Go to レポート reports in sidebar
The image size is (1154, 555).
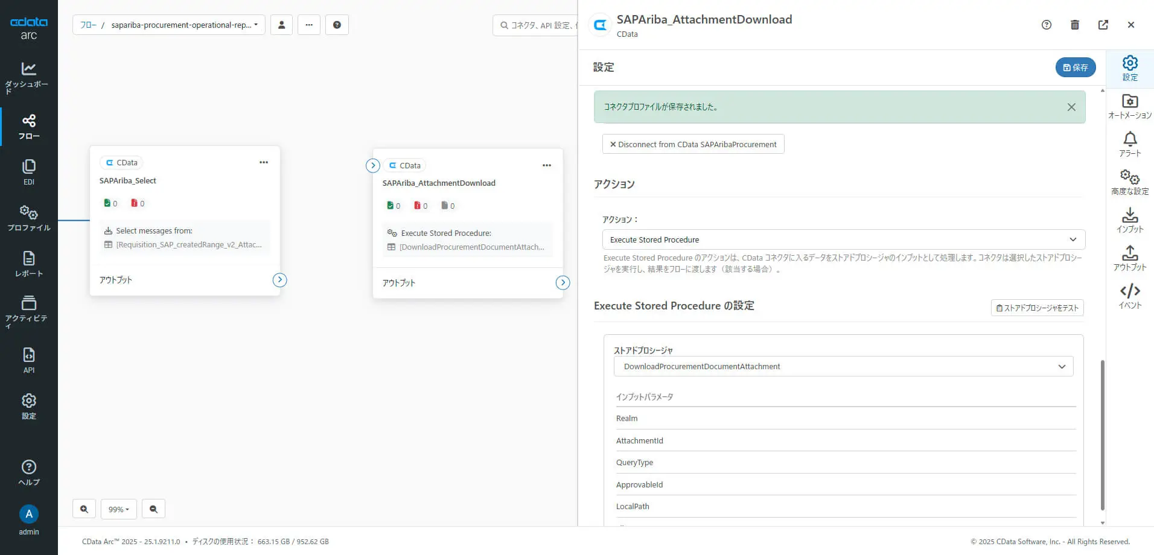28,264
